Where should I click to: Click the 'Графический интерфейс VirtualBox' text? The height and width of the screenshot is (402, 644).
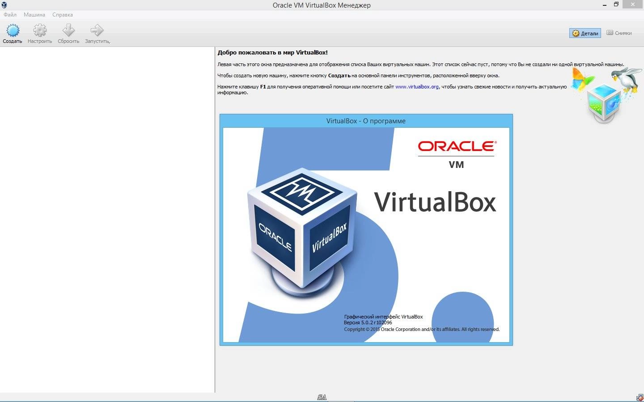pos(383,317)
